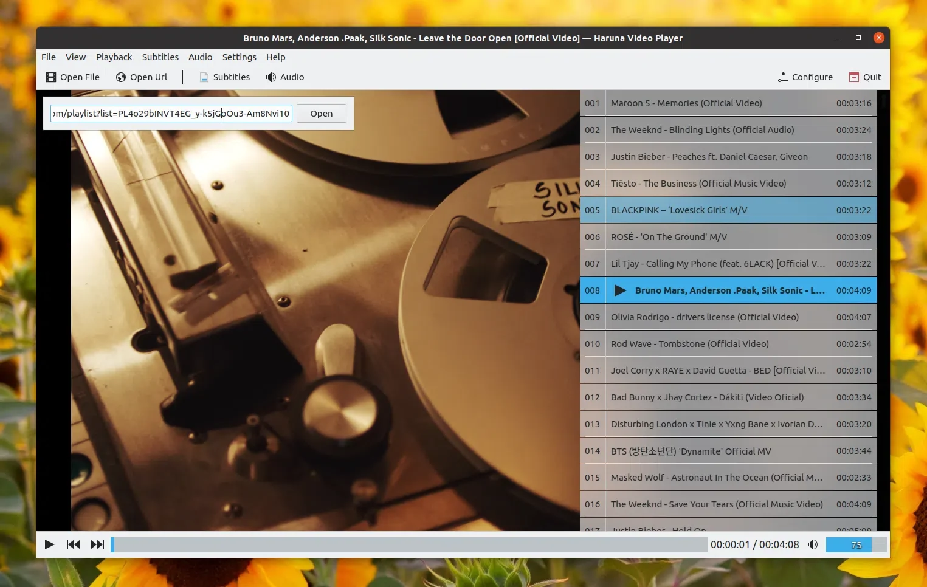Screen dimensions: 927x587
Task: Click the Open Url globe icon
Action: [121, 77]
